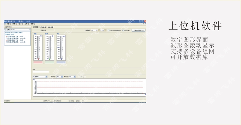Image resolution: width=241 pixels, height=125 pixels.
Task: Click the application icon in the title bar
Action: [x=5, y=21]
